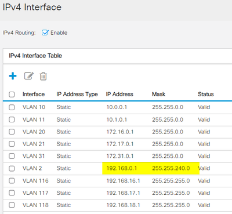Click the VLAN 2 interface name
The image size is (232, 214).
pos(32,168)
